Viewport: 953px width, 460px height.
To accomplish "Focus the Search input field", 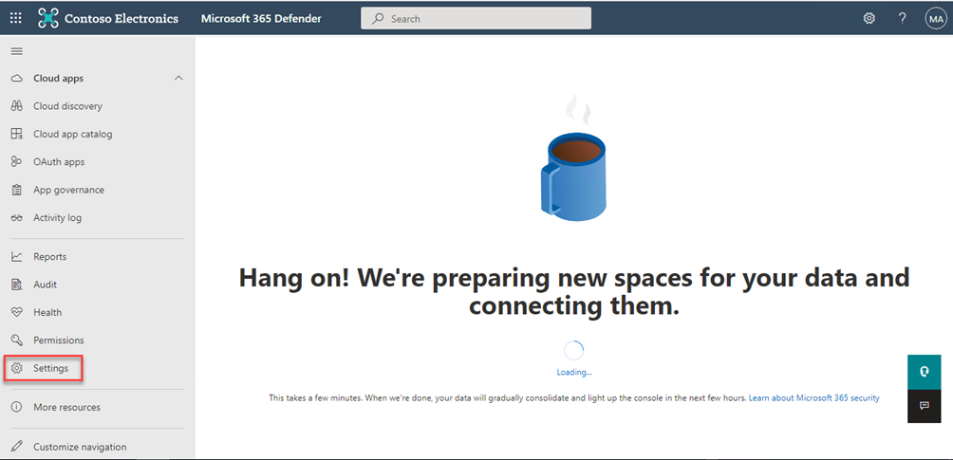I will [476, 18].
